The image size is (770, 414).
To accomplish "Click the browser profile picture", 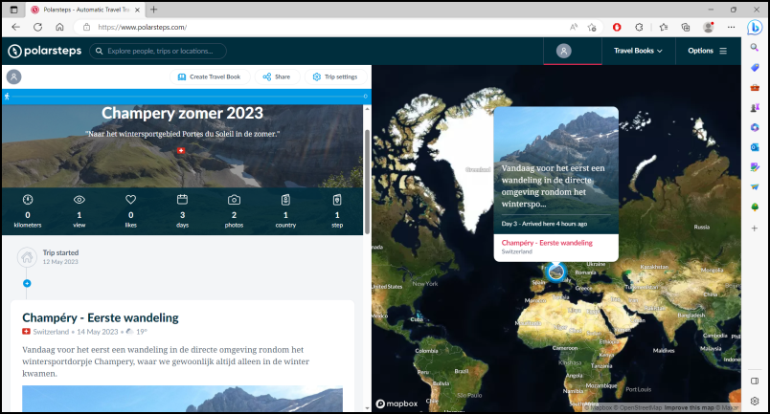I will pyautogui.click(x=708, y=27).
